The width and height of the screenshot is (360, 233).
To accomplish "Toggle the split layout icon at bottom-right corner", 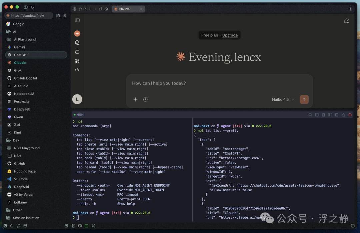I will 353,226.
